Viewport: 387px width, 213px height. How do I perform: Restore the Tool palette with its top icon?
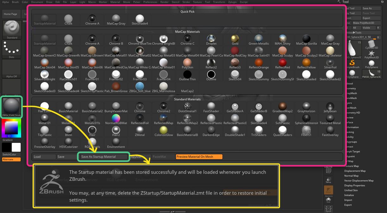pyautogui.click(x=382, y=2)
